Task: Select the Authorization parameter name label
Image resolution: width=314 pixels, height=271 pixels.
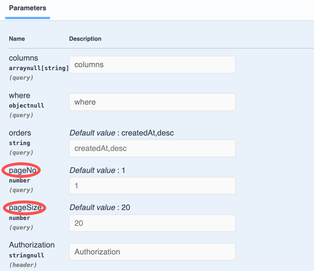Action: [32, 245]
